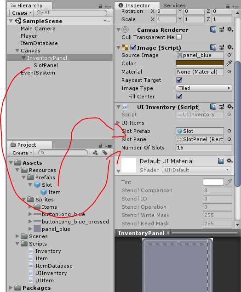Pick Material with object picker circle
The width and height of the screenshot is (241, 292).
(x=229, y=72)
